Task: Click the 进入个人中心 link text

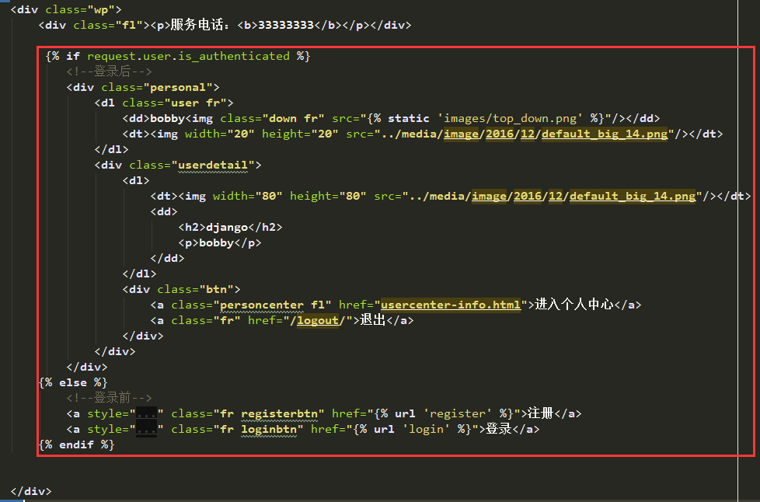Action: 574,305
